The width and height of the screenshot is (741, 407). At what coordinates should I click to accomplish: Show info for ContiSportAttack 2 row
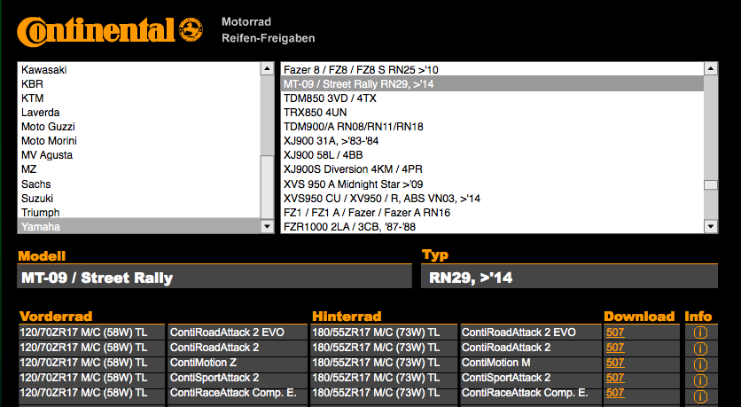[699, 379]
